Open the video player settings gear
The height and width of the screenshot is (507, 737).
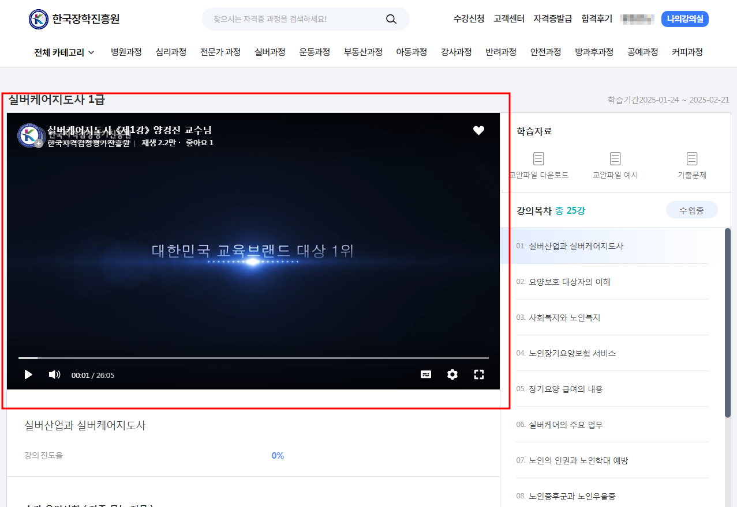(x=452, y=374)
